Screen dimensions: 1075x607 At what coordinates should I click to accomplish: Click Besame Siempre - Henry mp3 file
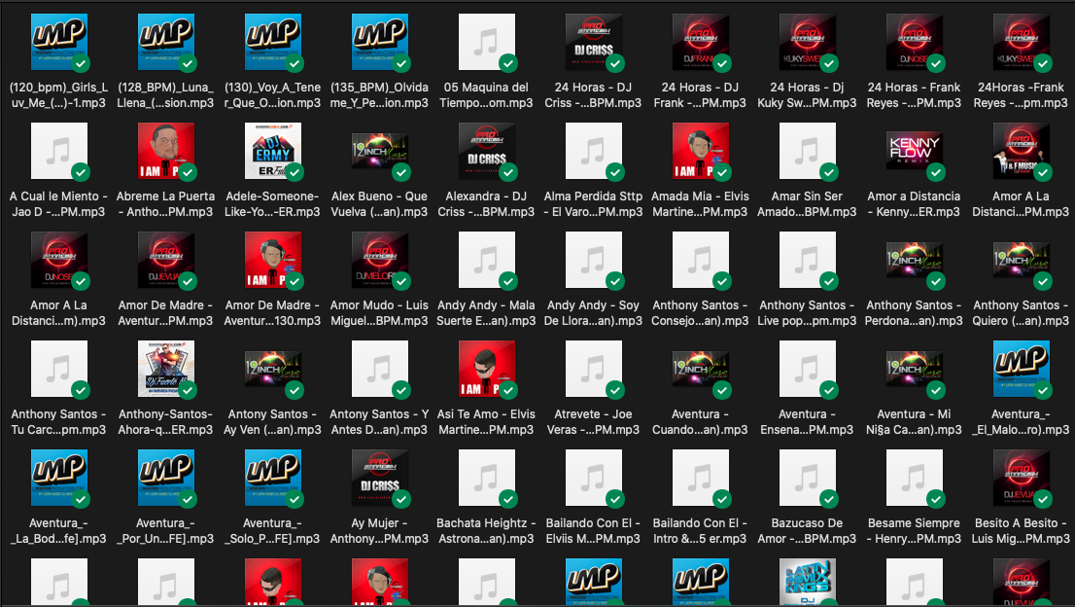coord(914,479)
